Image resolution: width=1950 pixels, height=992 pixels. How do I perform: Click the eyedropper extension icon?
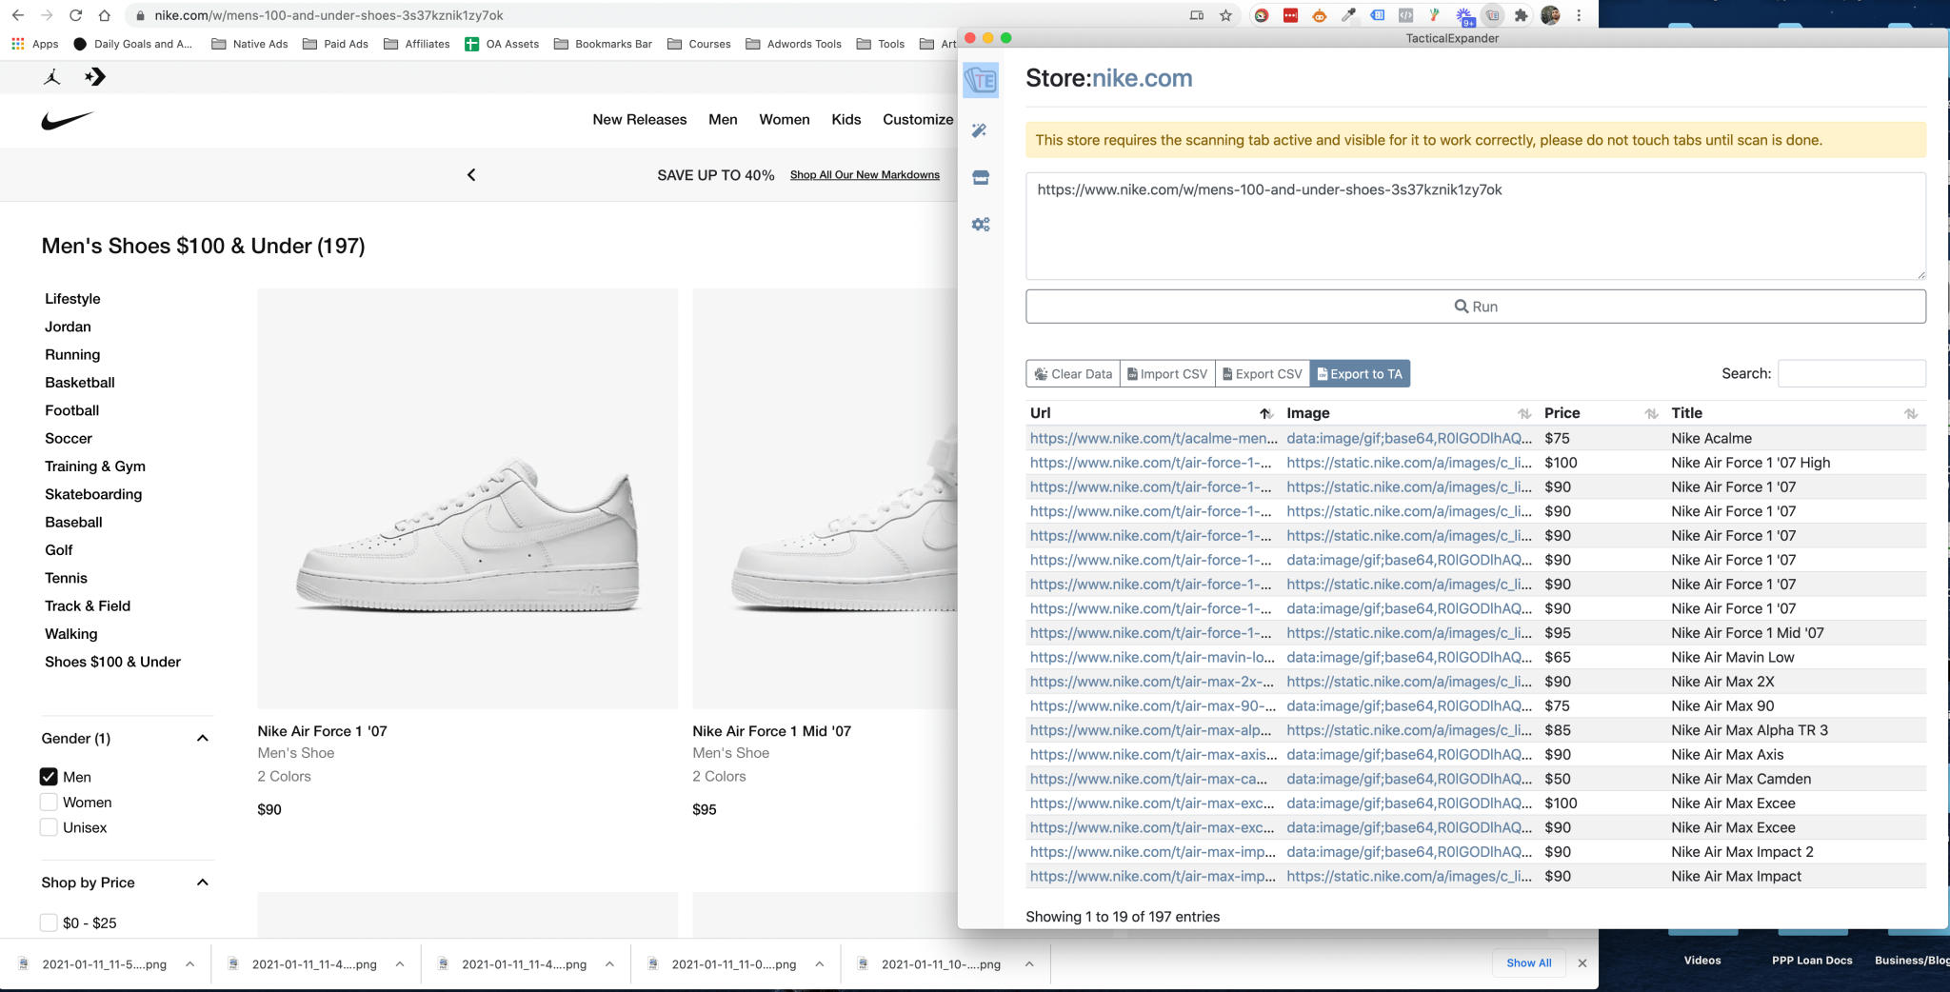coord(1348,15)
